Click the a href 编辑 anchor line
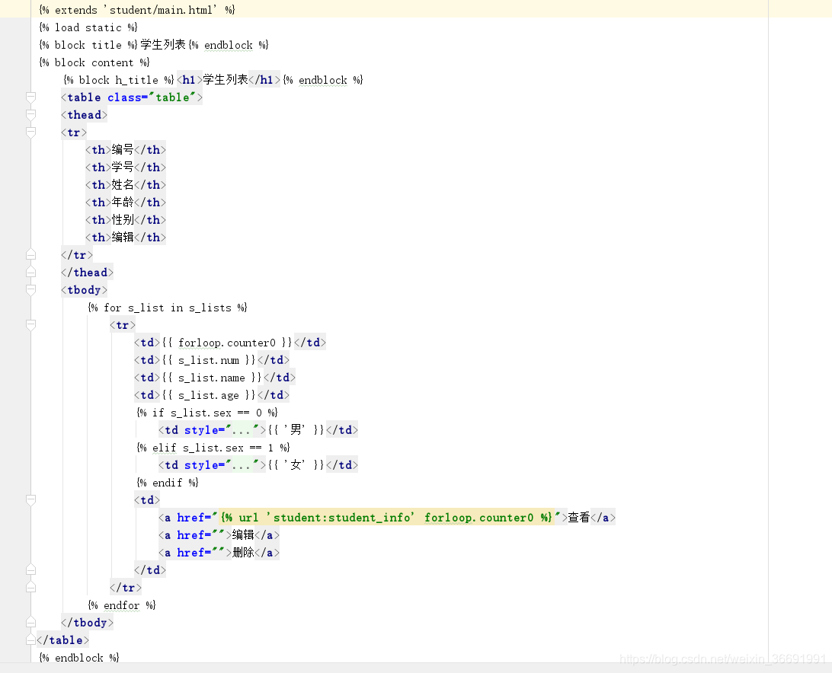The image size is (832, 673). point(219,534)
